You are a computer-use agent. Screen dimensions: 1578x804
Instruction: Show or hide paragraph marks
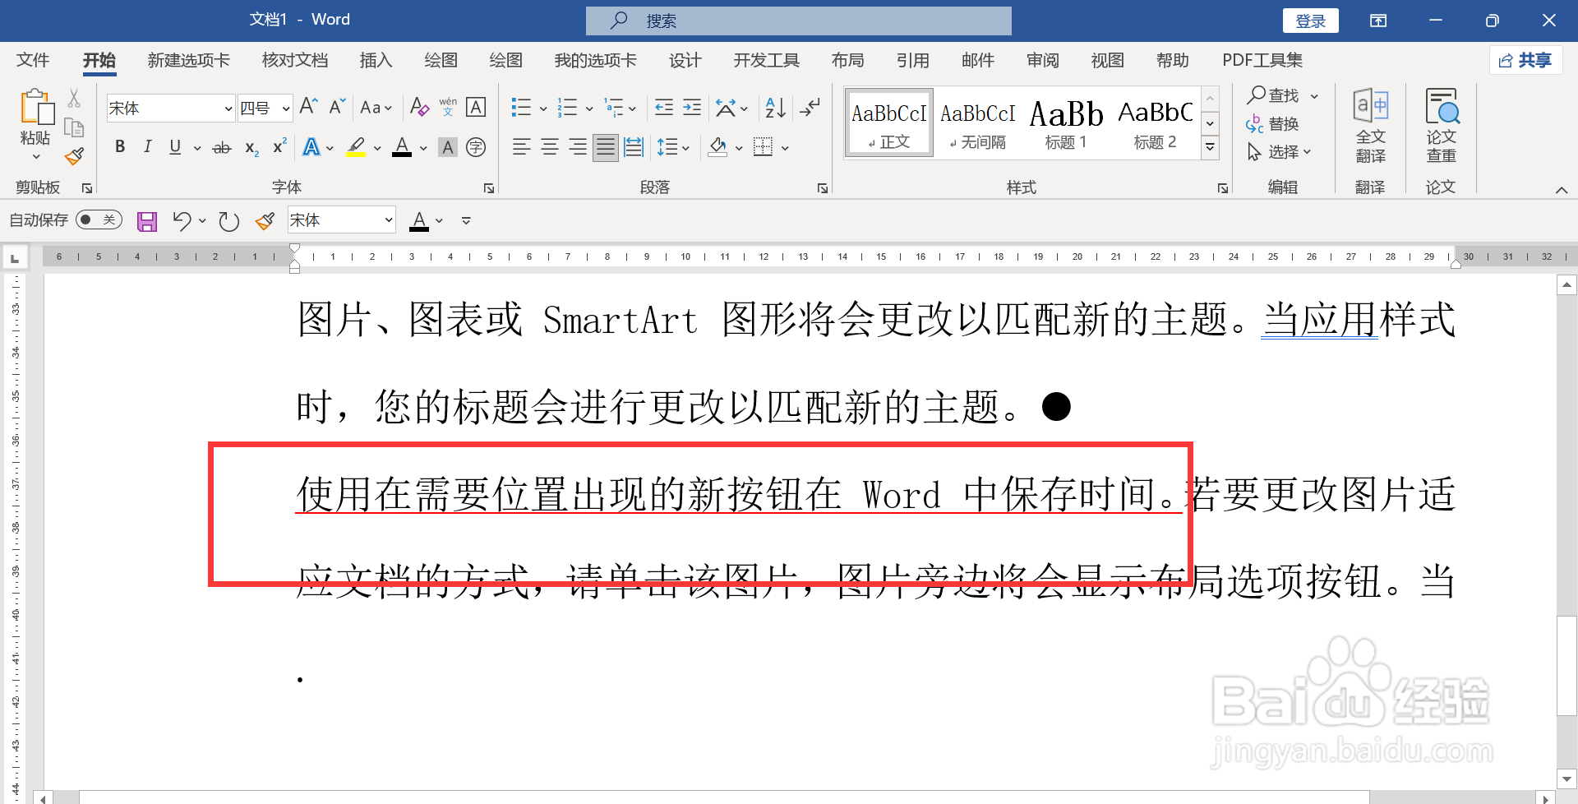click(810, 107)
